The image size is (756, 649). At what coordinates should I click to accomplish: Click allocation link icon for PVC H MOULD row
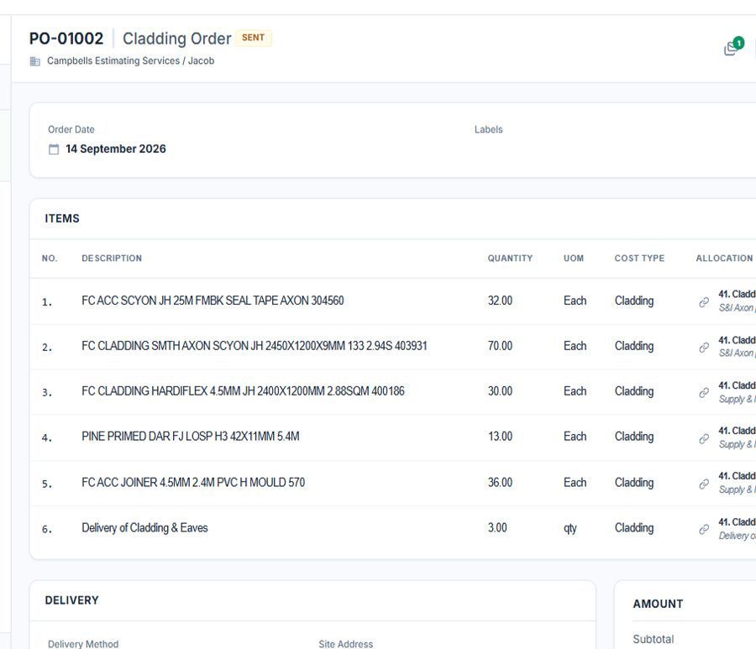(x=704, y=484)
